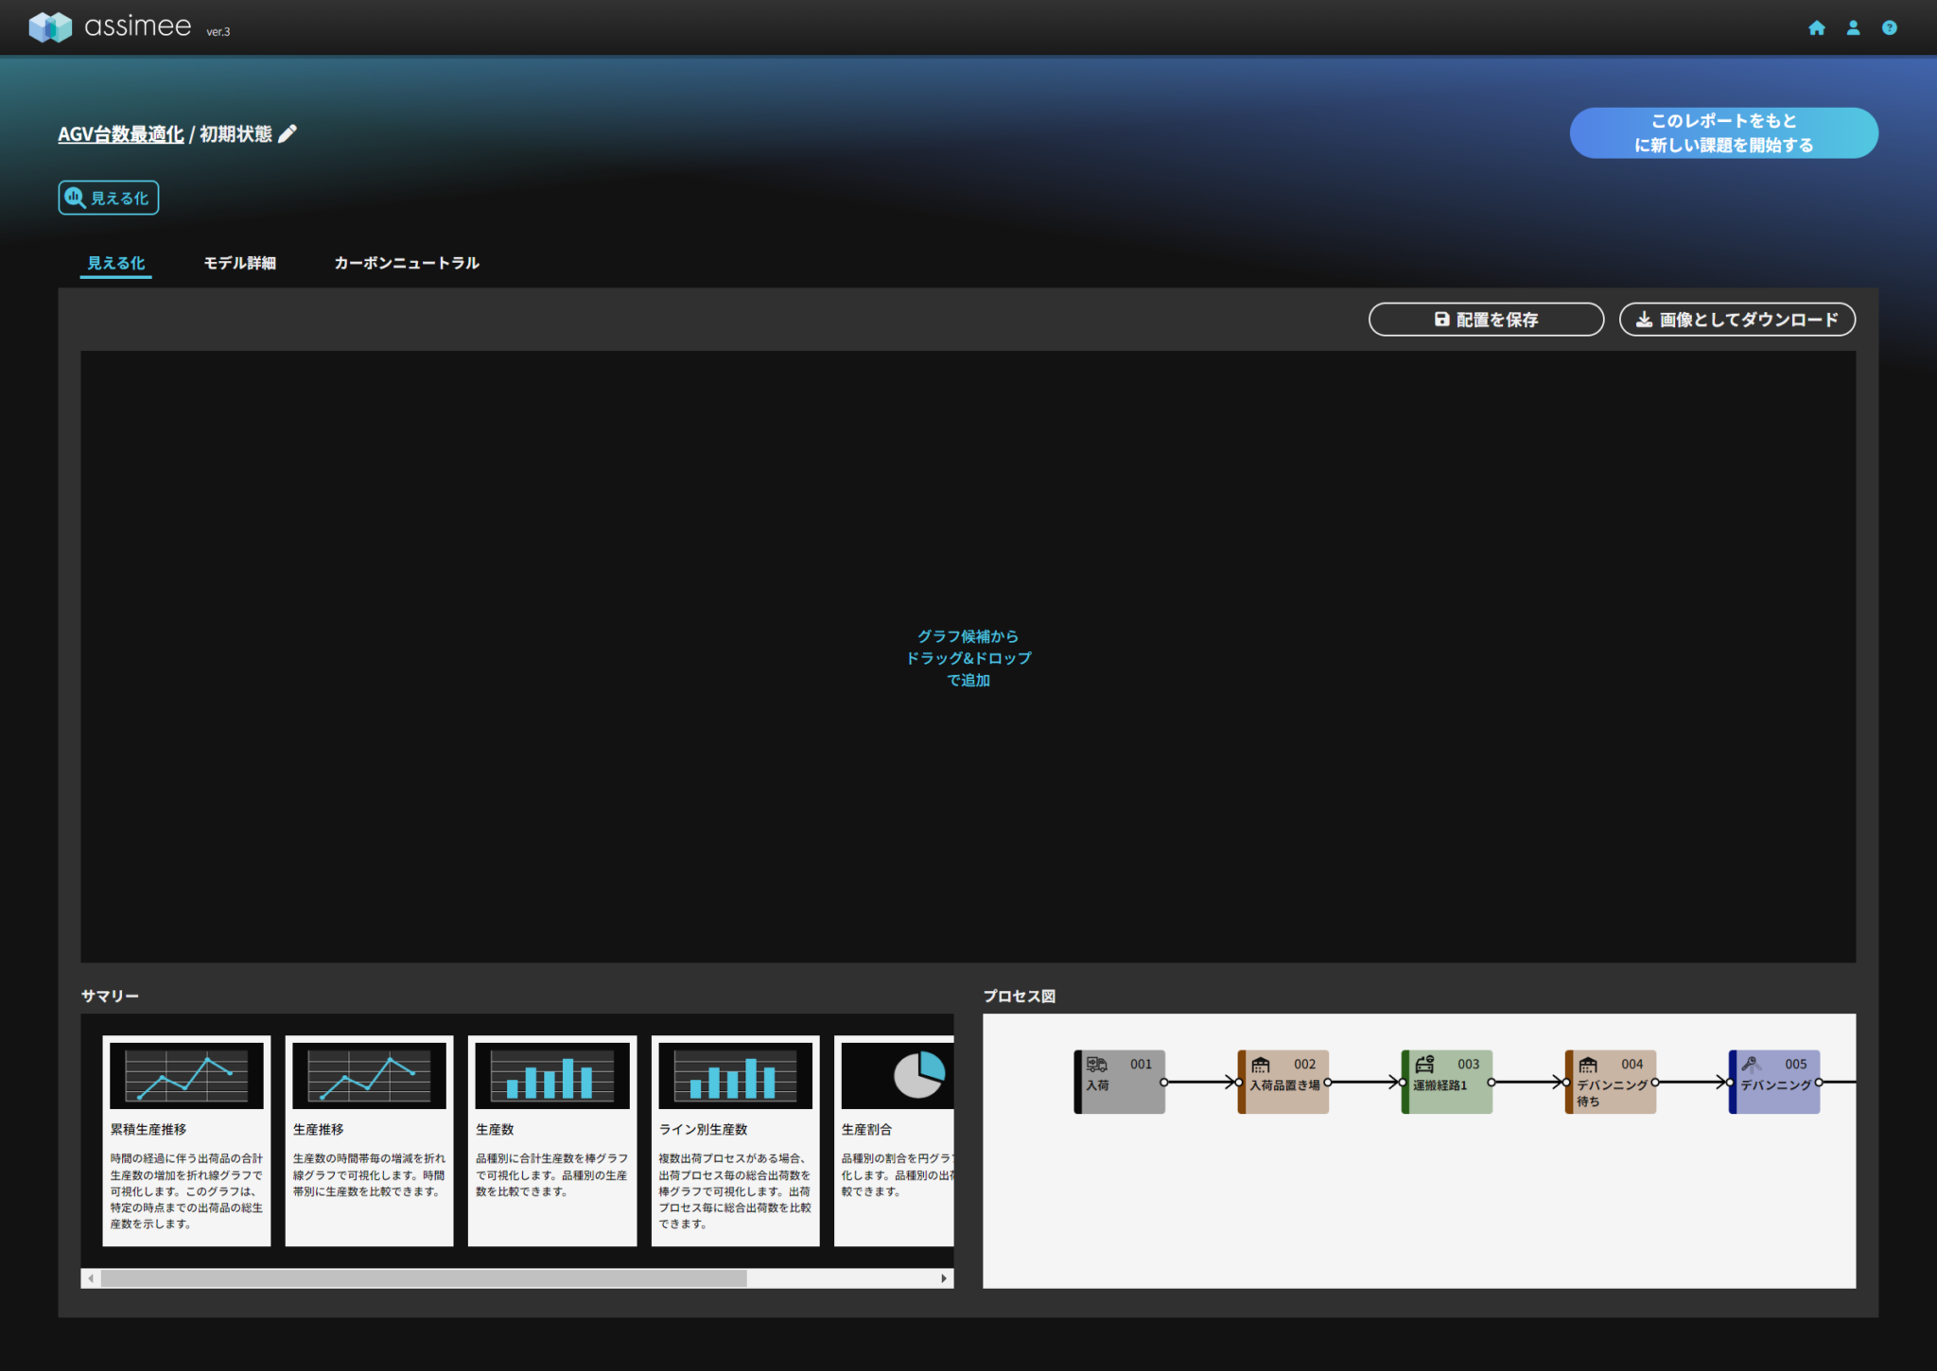The width and height of the screenshot is (1937, 1371).
Task: Click the summary scrollbar right arrow
Action: click(943, 1278)
